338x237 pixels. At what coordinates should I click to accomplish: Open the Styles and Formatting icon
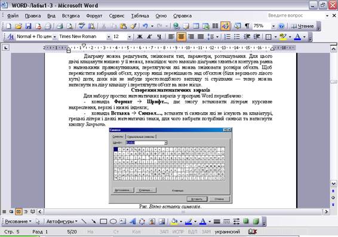10,37
